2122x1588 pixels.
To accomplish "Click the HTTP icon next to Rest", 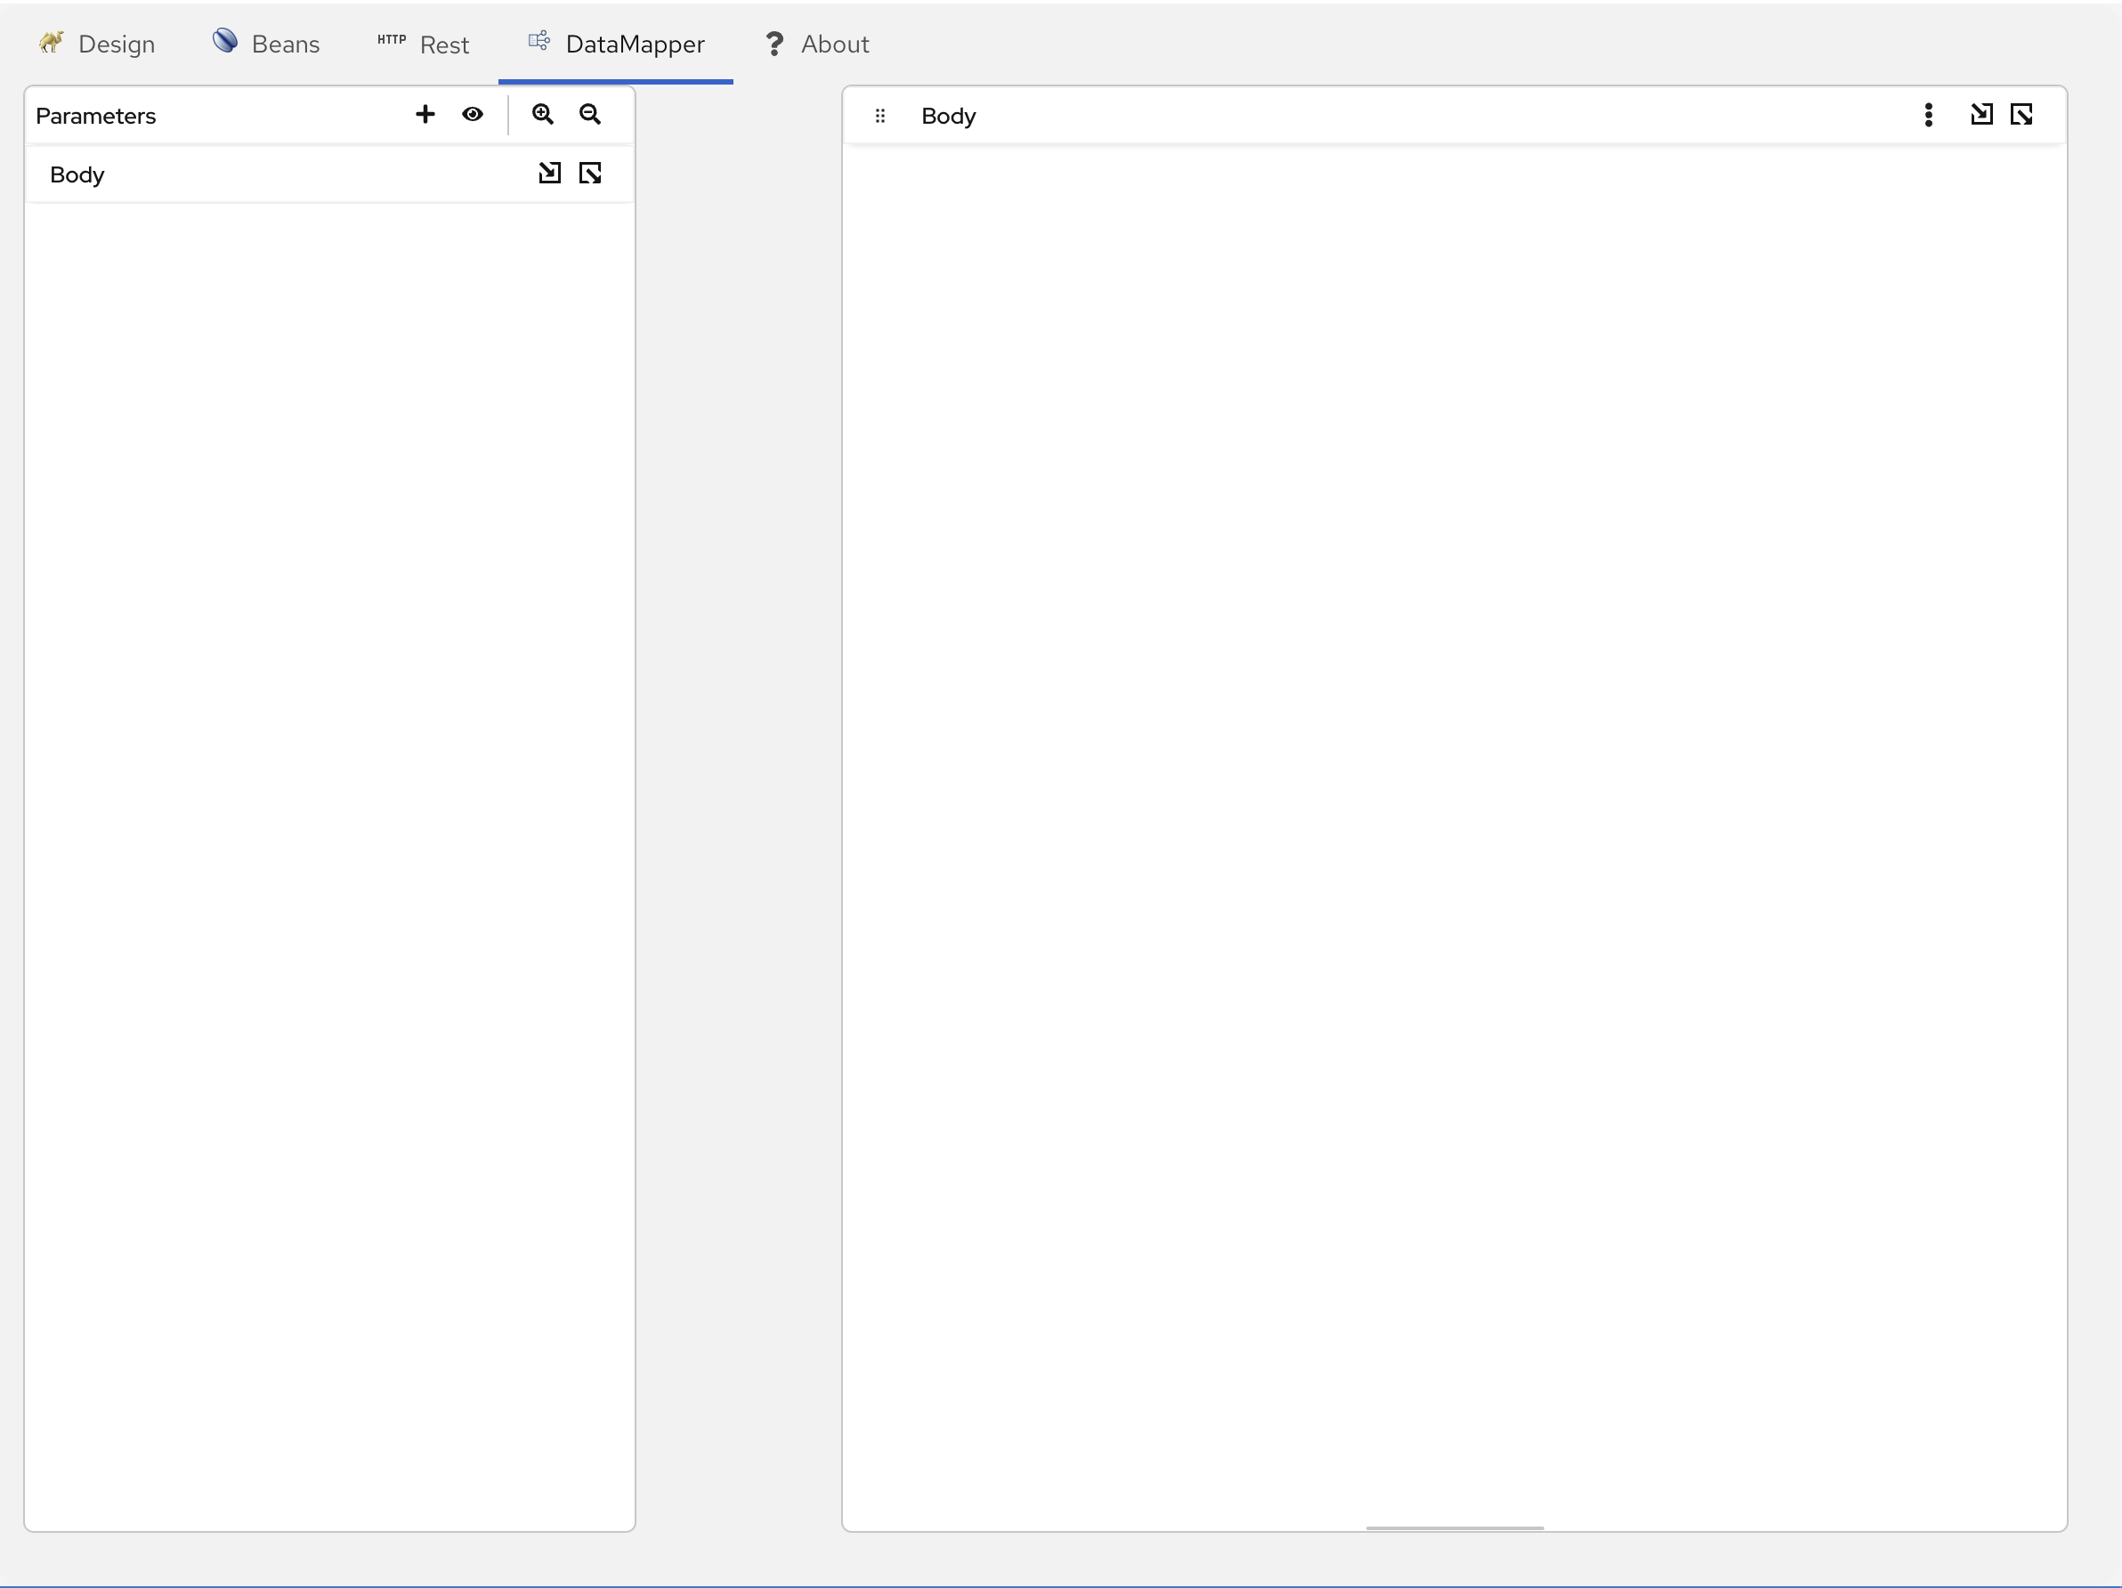I will (390, 40).
